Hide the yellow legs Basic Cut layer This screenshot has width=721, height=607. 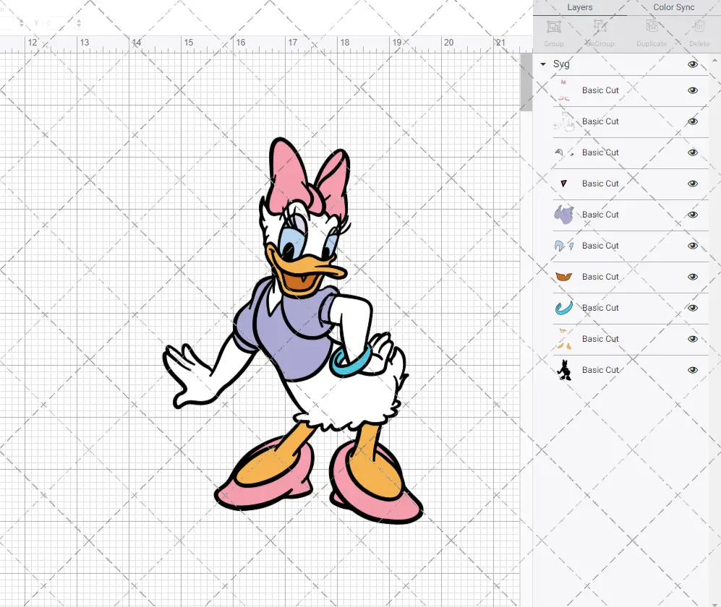(x=693, y=339)
